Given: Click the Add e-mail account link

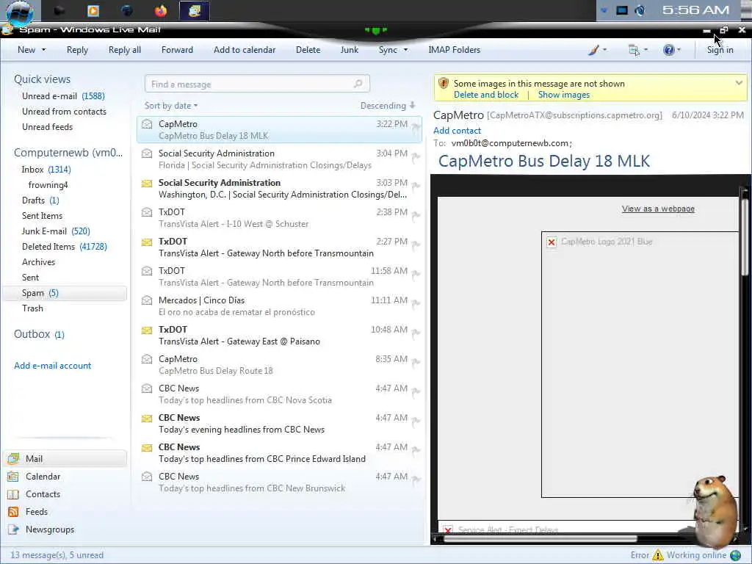Looking at the screenshot, I should pos(52,366).
